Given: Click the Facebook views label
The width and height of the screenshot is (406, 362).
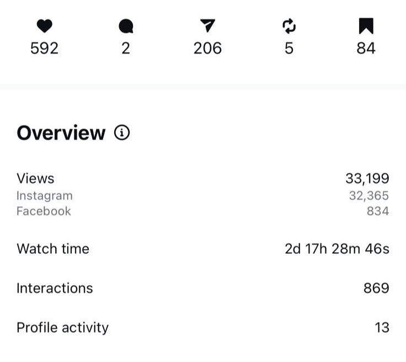Looking at the screenshot, I should tap(44, 211).
